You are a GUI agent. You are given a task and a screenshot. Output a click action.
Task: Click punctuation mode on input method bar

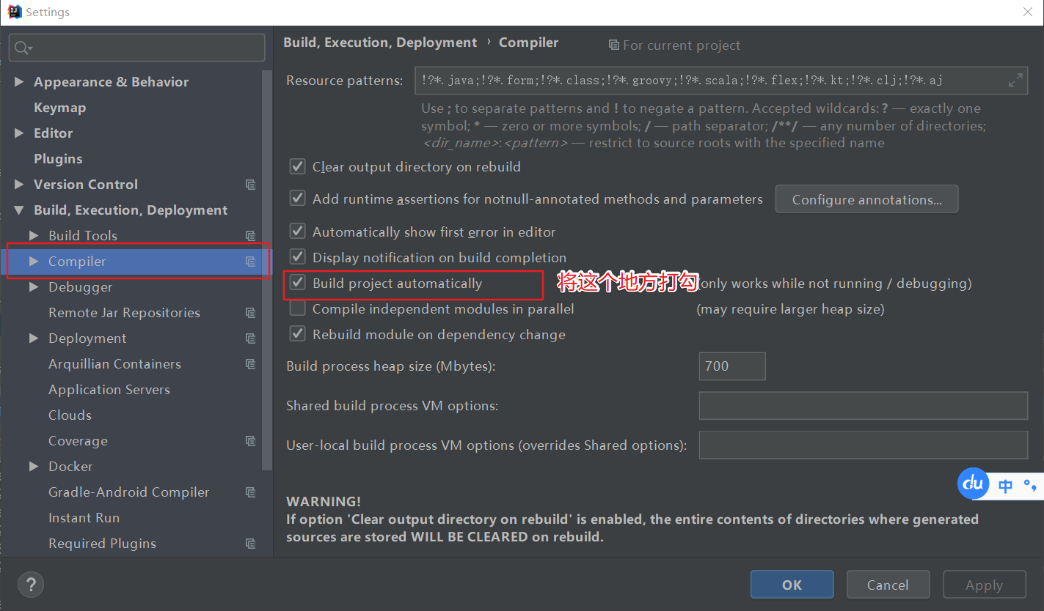pyautogui.click(x=1030, y=484)
